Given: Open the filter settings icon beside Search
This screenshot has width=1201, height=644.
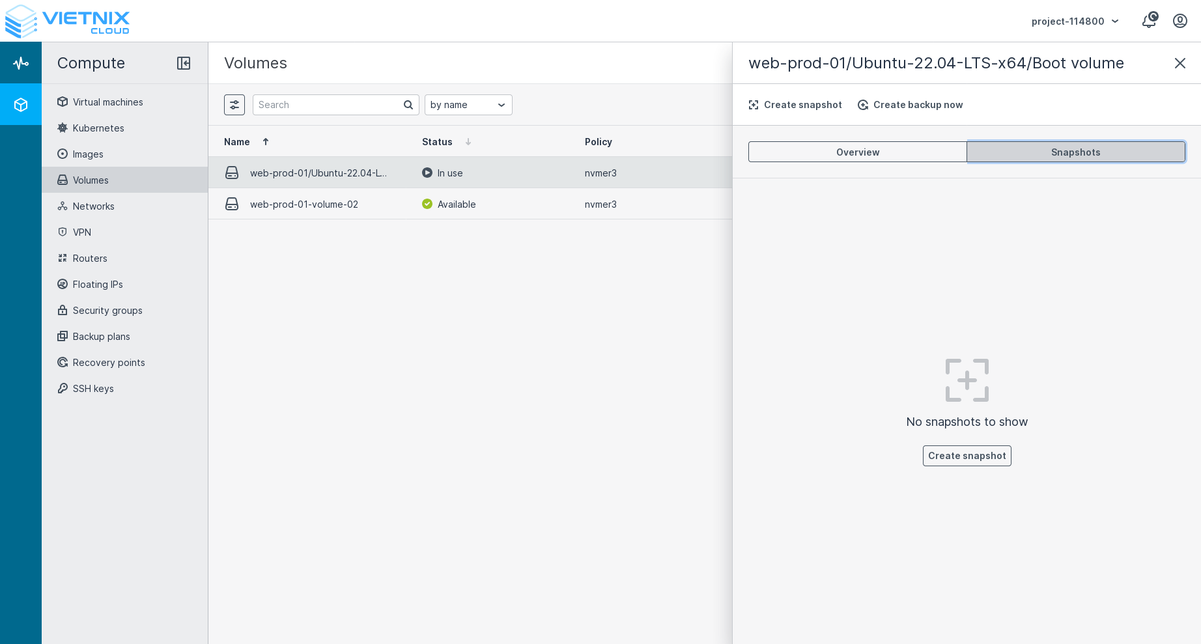Looking at the screenshot, I should pos(234,105).
